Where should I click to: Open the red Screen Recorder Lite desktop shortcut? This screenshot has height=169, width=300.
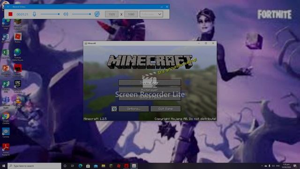tap(18, 70)
